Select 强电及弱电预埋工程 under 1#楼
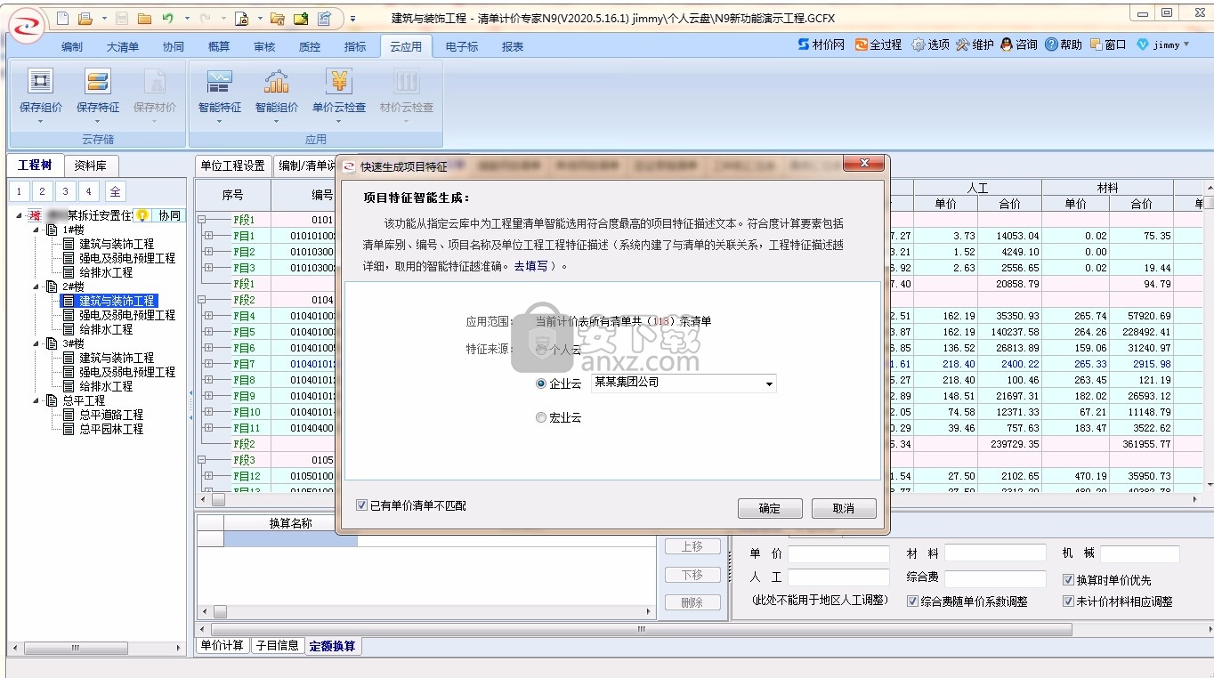The image size is (1214, 678). [x=127, y=258]
